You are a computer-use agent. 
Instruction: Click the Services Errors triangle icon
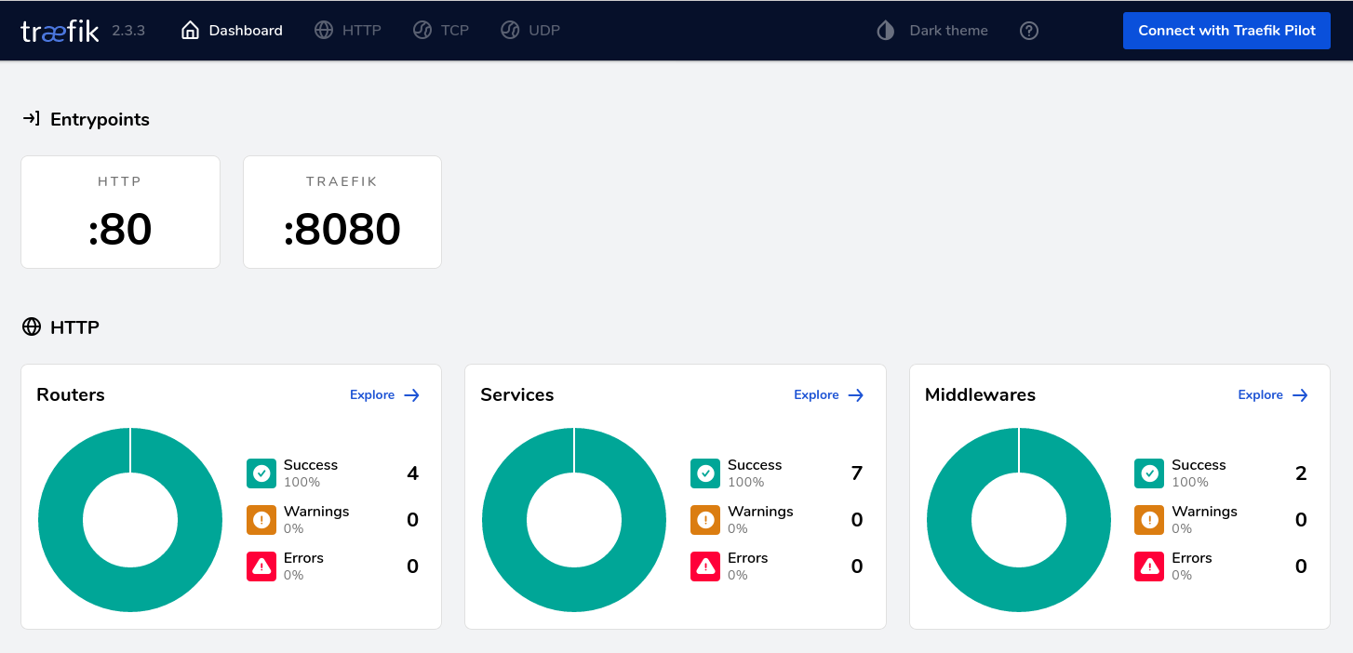coord(705,566)
